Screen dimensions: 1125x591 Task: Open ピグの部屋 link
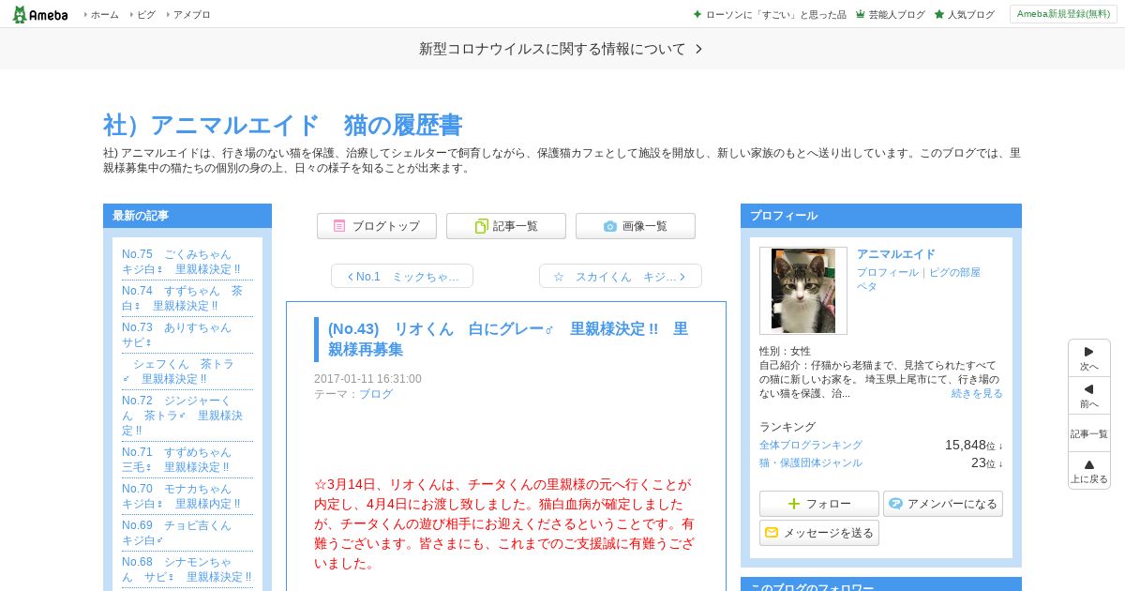tap(954, 272)
